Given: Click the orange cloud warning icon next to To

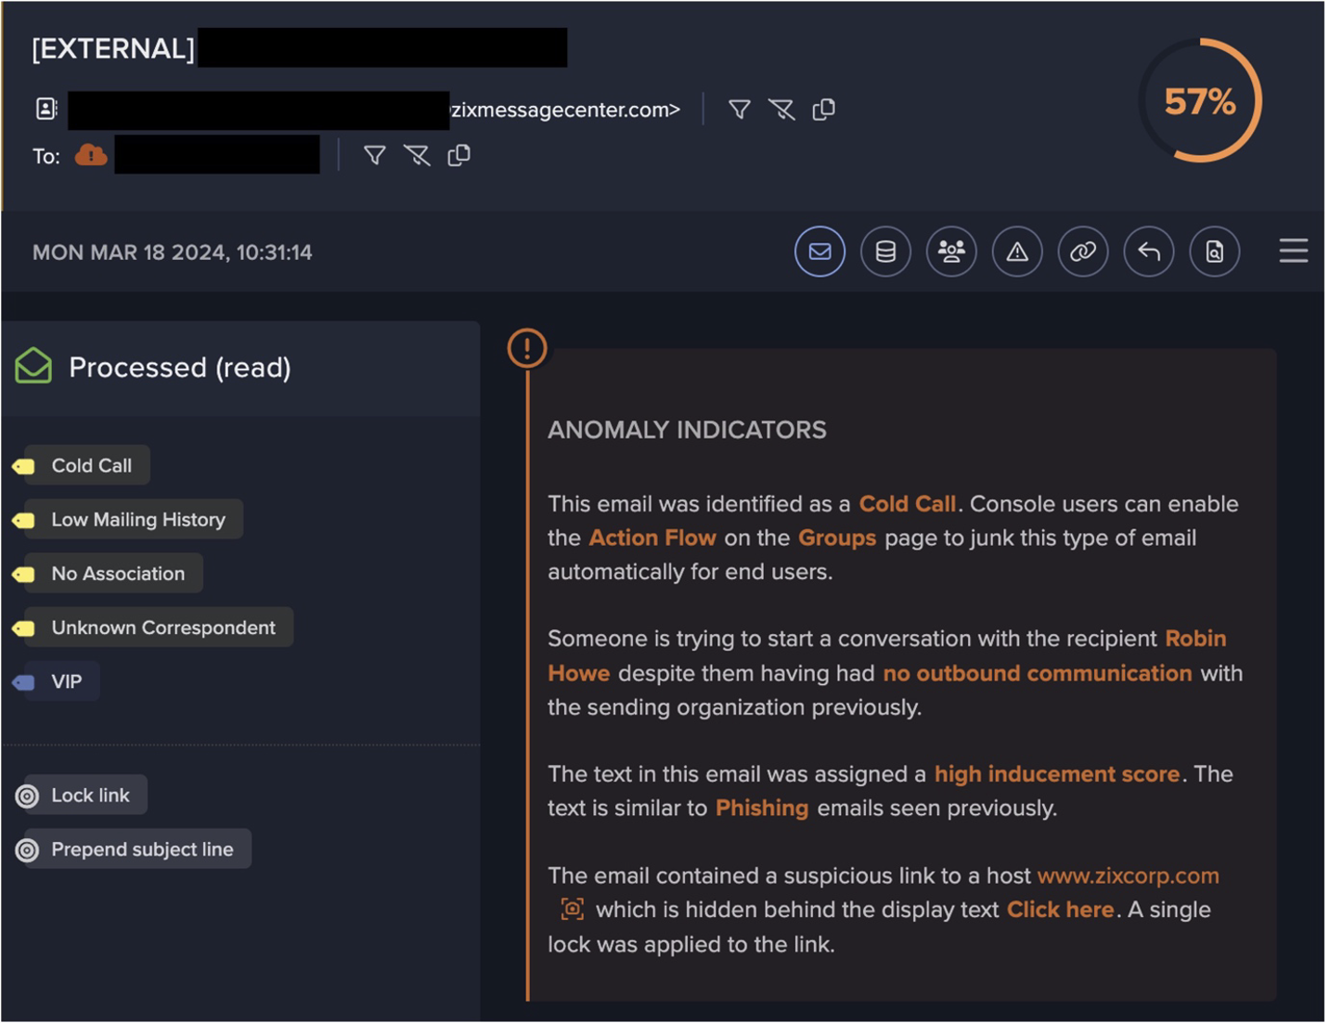Looking at the screenshot, I should [90, 155].
